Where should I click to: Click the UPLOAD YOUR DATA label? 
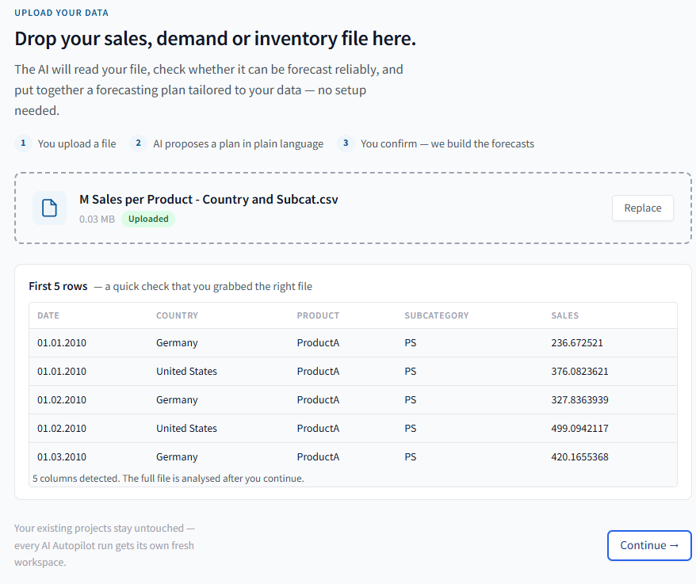click(61, 13)
